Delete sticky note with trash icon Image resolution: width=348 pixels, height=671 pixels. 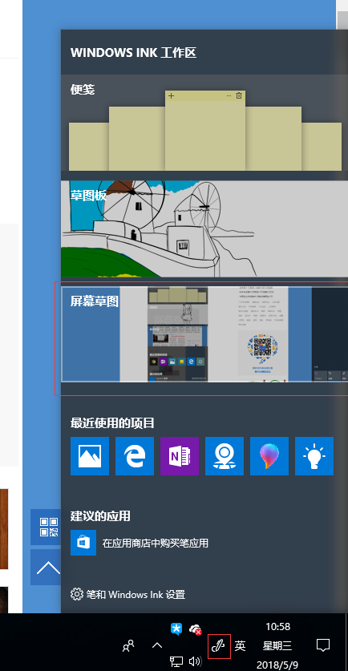239,95
